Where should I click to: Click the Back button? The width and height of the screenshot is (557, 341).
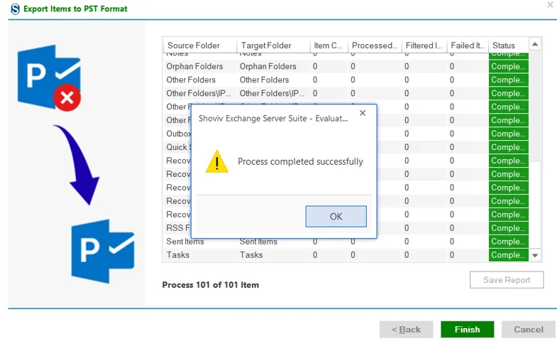pos(406,329)
